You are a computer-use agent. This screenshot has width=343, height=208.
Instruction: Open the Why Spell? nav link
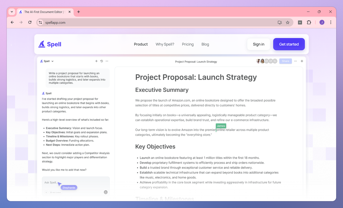(165, 44)
